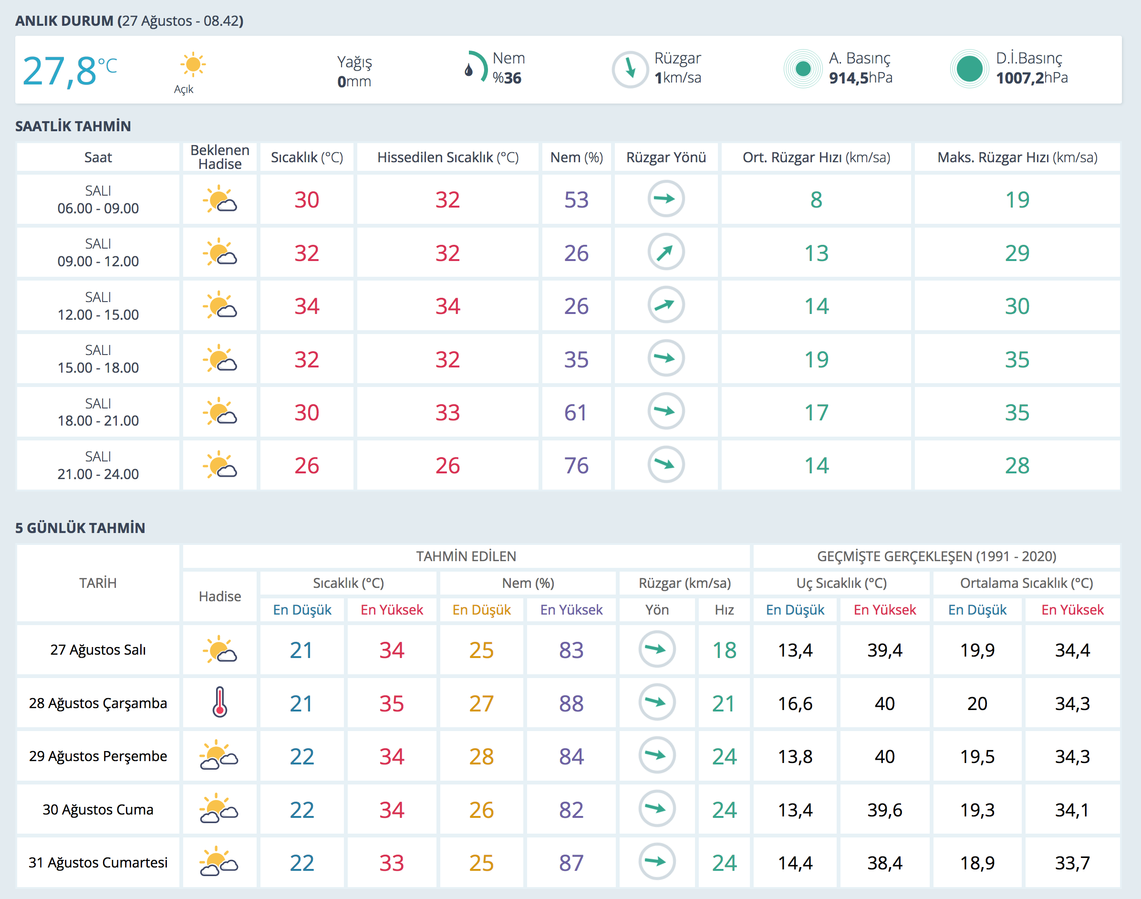Click the D.İ.Basınç green circle icon

click(x=969, y=69)
